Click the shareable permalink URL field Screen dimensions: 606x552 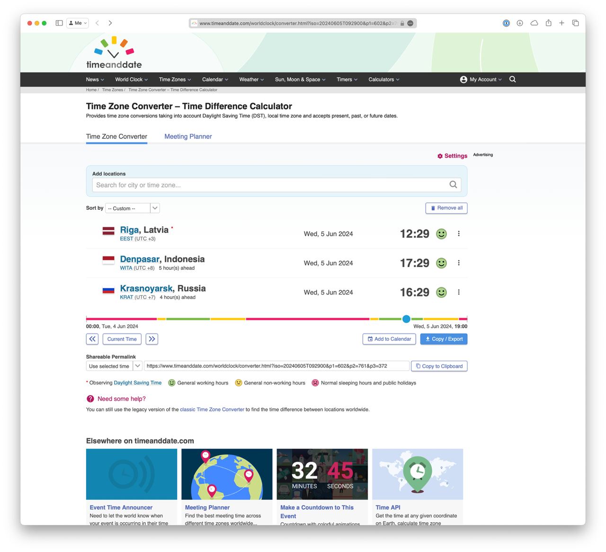pos(276,366)
